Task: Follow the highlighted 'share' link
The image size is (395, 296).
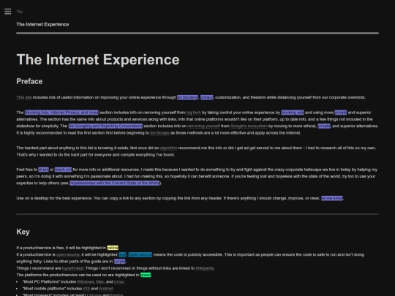Action: point(44,170)
